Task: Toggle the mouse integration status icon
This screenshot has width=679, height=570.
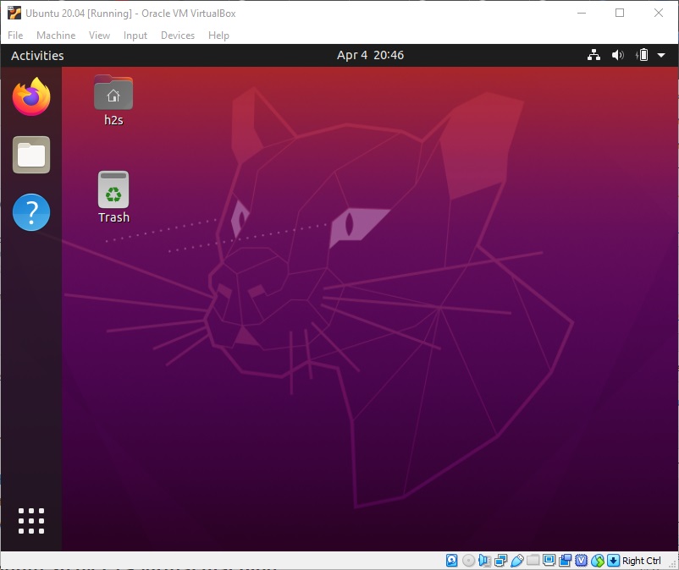Action: 599,560
